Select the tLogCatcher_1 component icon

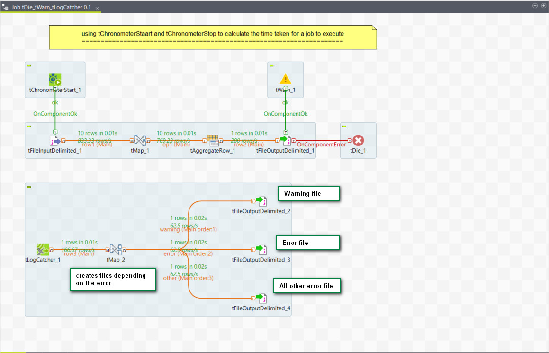pos(43,249)
